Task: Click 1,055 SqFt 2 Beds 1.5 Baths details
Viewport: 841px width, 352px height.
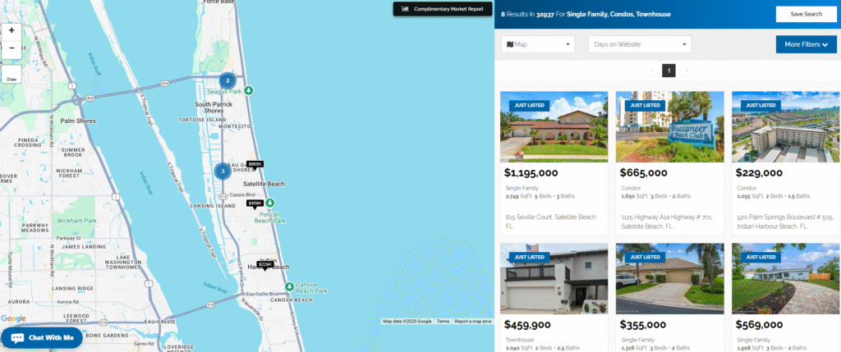Action: [773, 196]
